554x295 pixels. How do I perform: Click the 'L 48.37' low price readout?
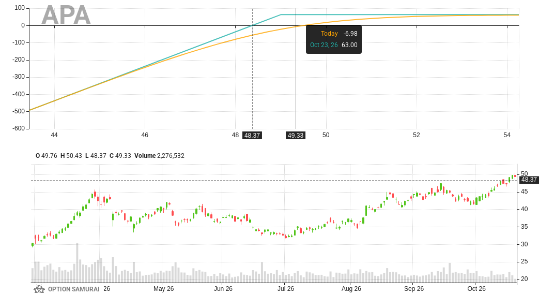tap(96, 156)
